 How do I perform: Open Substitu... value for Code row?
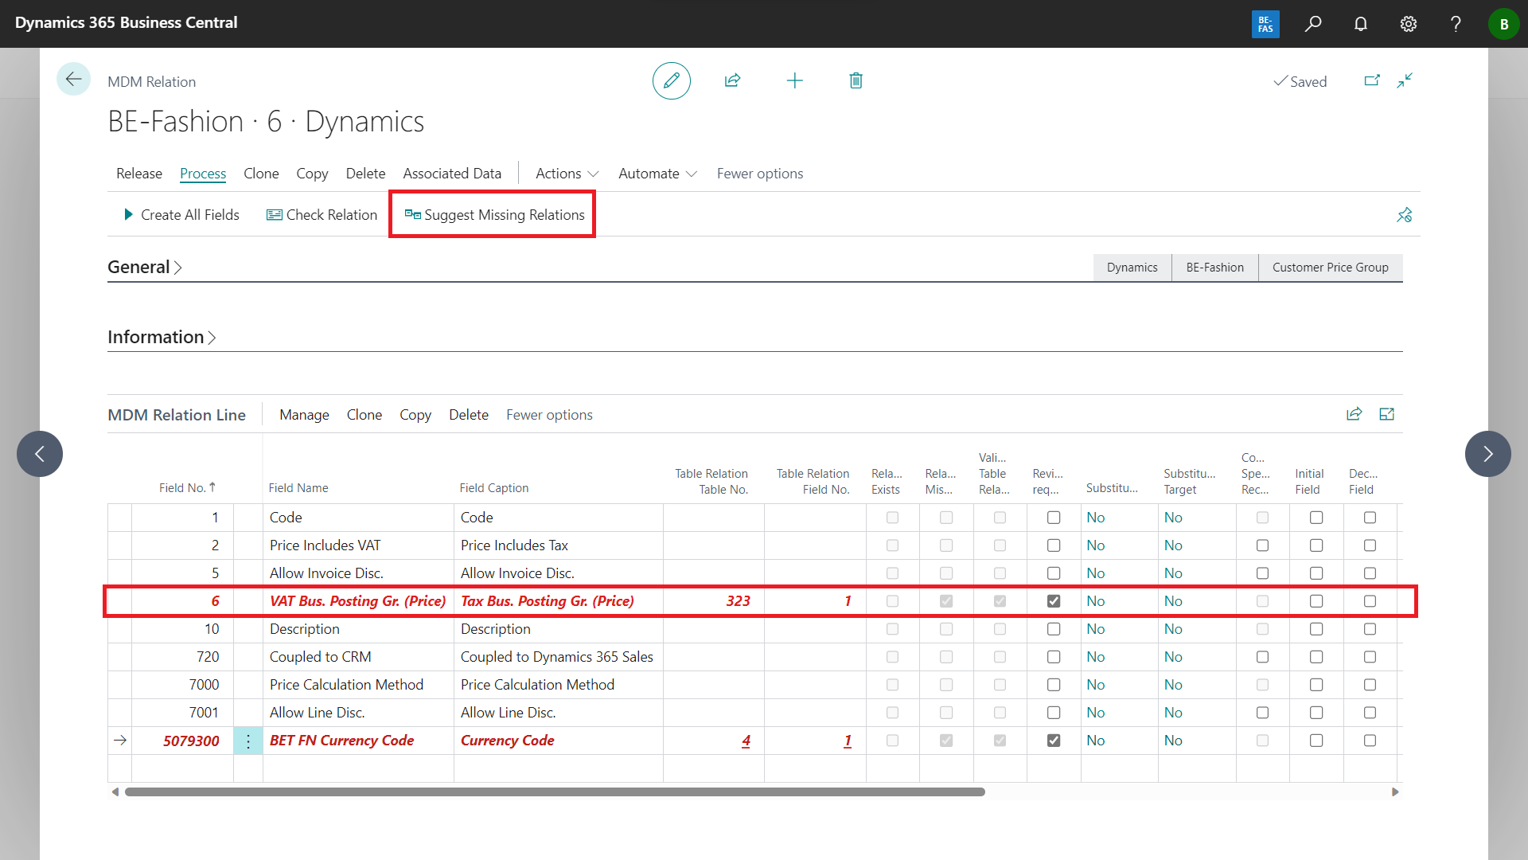[1095, 518]
